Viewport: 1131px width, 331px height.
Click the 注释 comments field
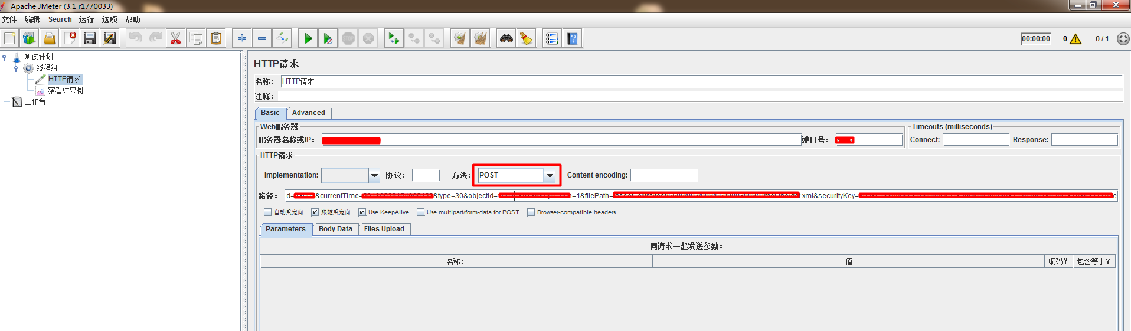701,96
